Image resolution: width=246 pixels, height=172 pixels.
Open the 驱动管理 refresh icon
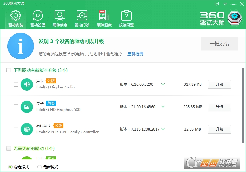tap(38, 15)
